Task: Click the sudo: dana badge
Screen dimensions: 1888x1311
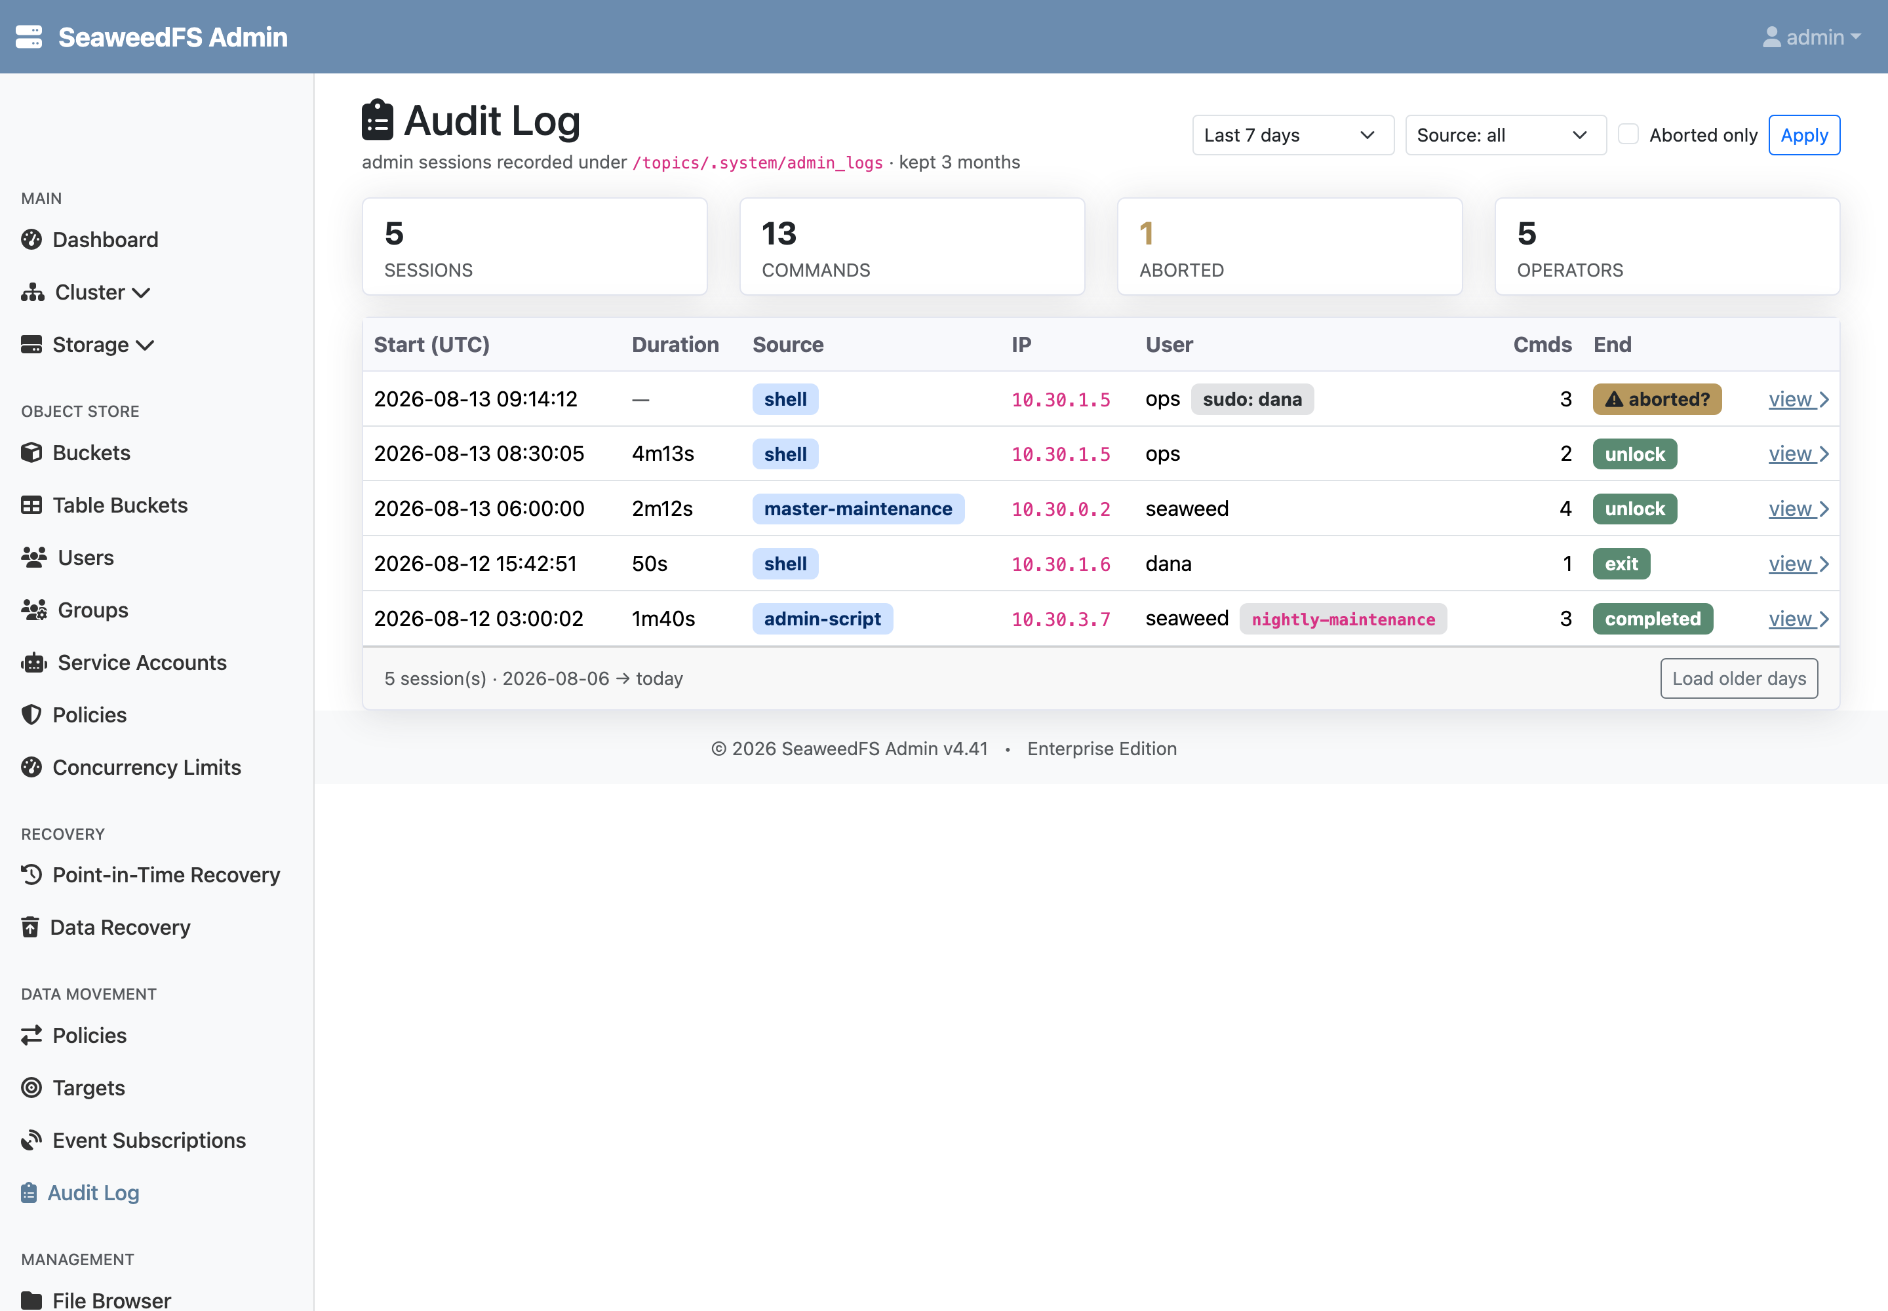Action: coord(1252,399)
